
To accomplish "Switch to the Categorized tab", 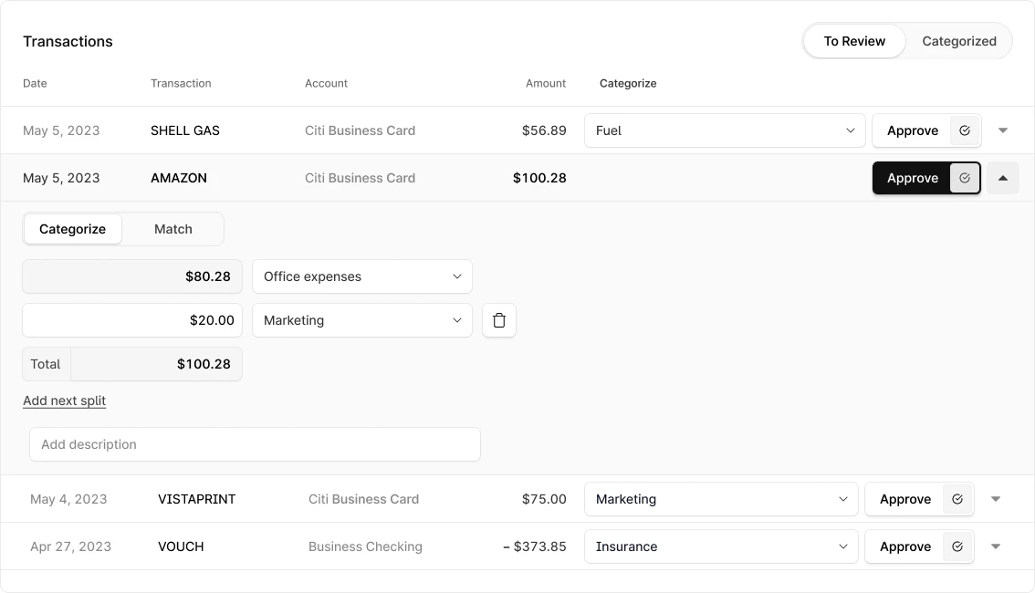I will (959, 41).
